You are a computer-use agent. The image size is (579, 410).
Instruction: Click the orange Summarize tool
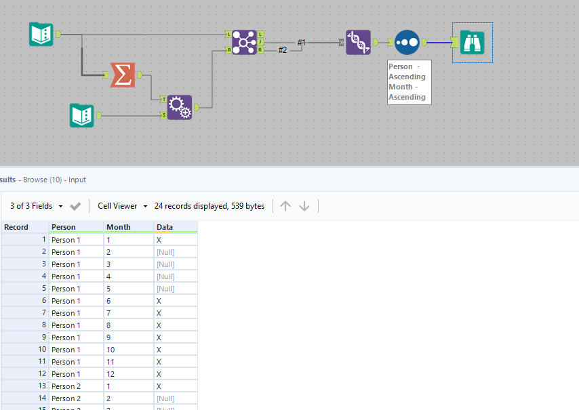122,75
